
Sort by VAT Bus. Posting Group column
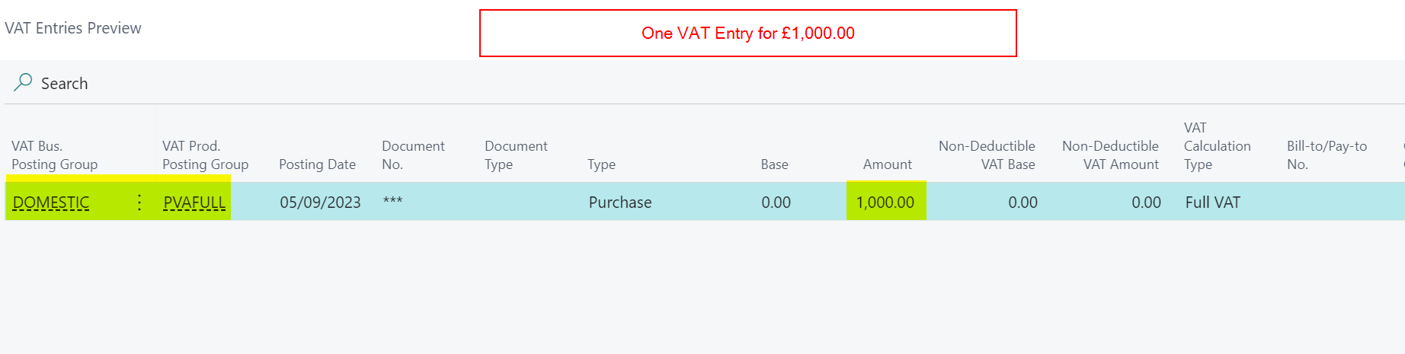[55, 155]
